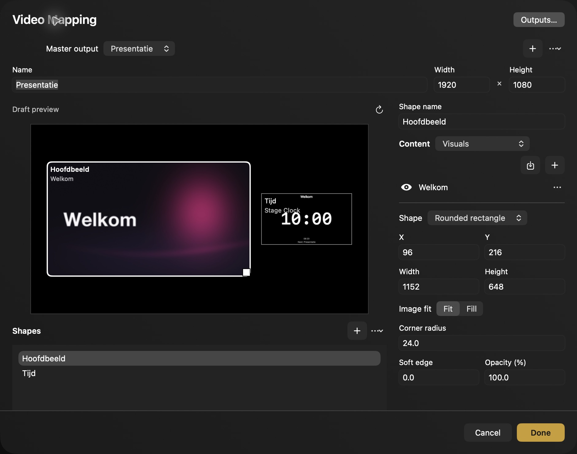
Task: Open the Shapes more-options menu
Action: click(377, 331)
